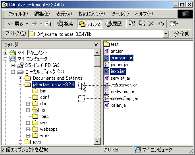Collapse the java folder node
Image resolution: width=195 pixels, height=155 pixels.
click(x=20, y=142)
